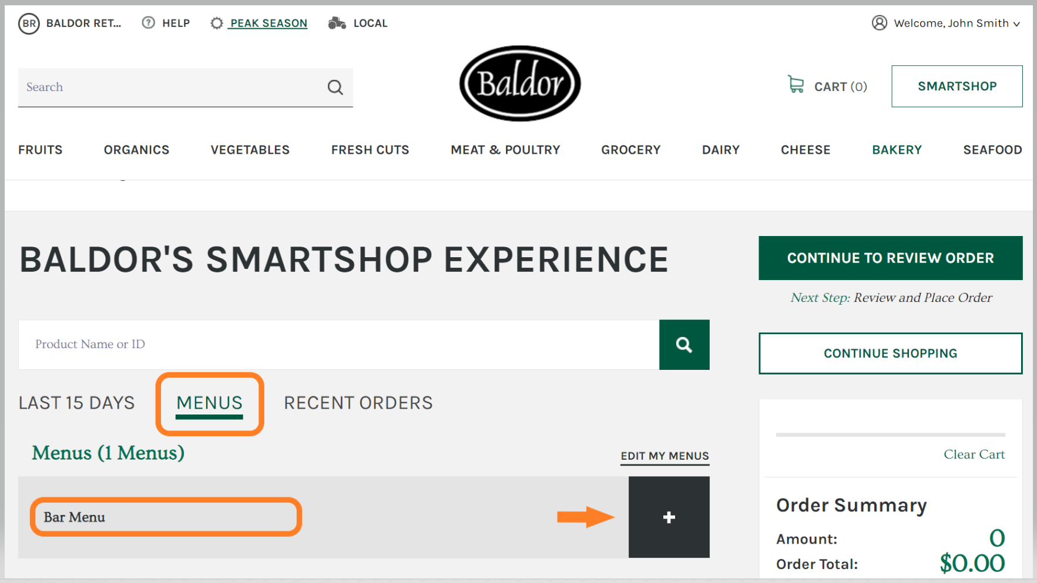Click the header search magnifier icon
1037x583 pixels.
click(335, 87)
